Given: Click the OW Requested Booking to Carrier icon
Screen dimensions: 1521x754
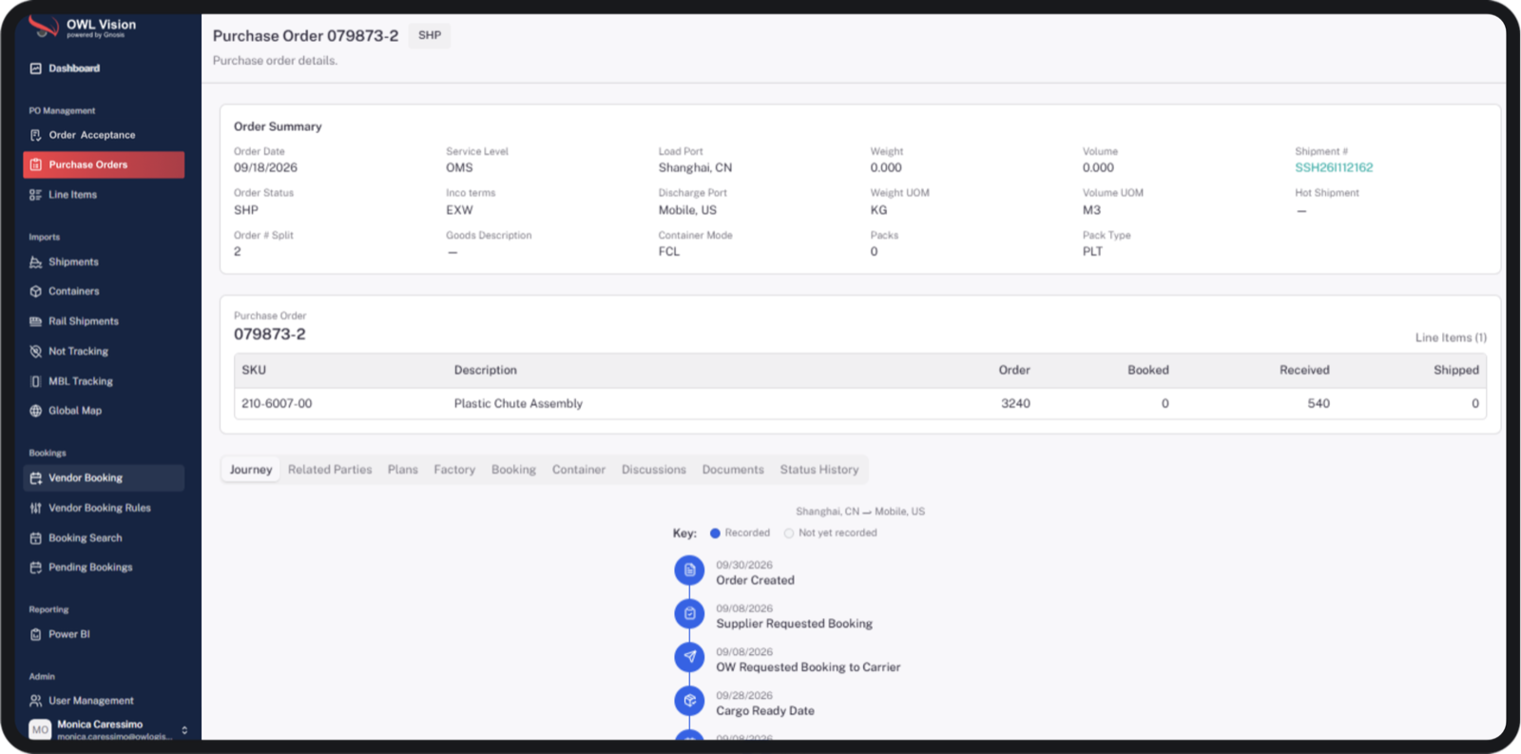Looking at the screenshot, I should (x=689, y=657).
